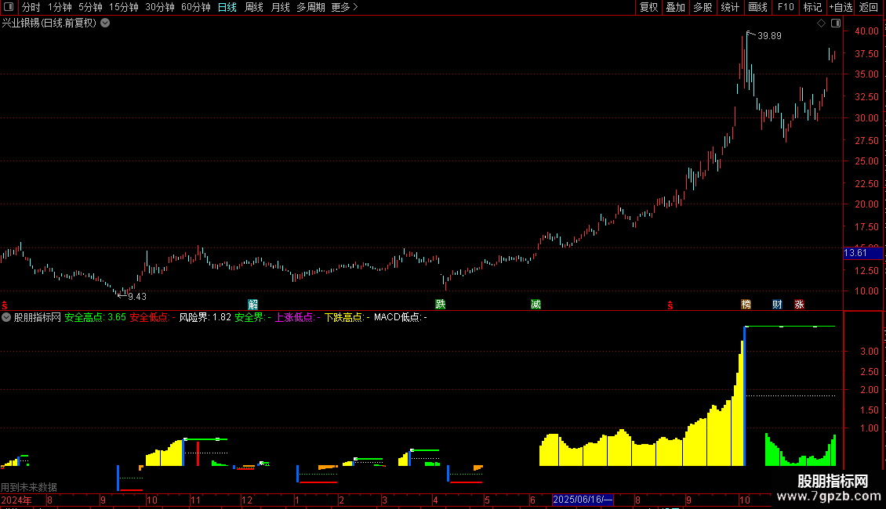Click the red dividend marker at chart start
Screen dimensions: 886x509
pos(5,305)
